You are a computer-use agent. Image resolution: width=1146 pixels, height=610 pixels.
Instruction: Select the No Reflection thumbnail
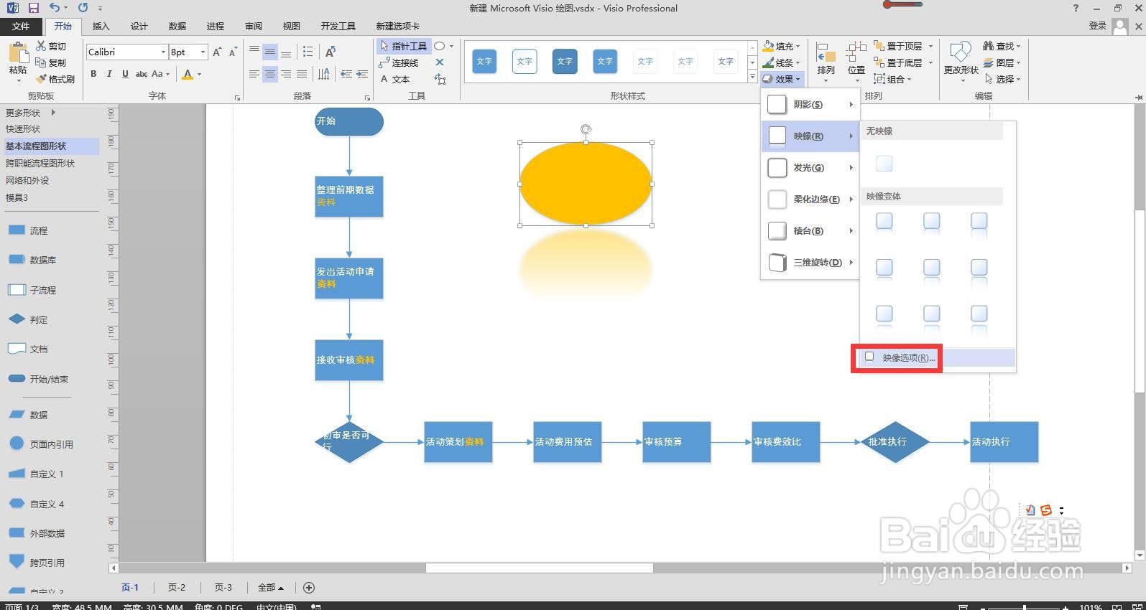click(x=884, y=164)
